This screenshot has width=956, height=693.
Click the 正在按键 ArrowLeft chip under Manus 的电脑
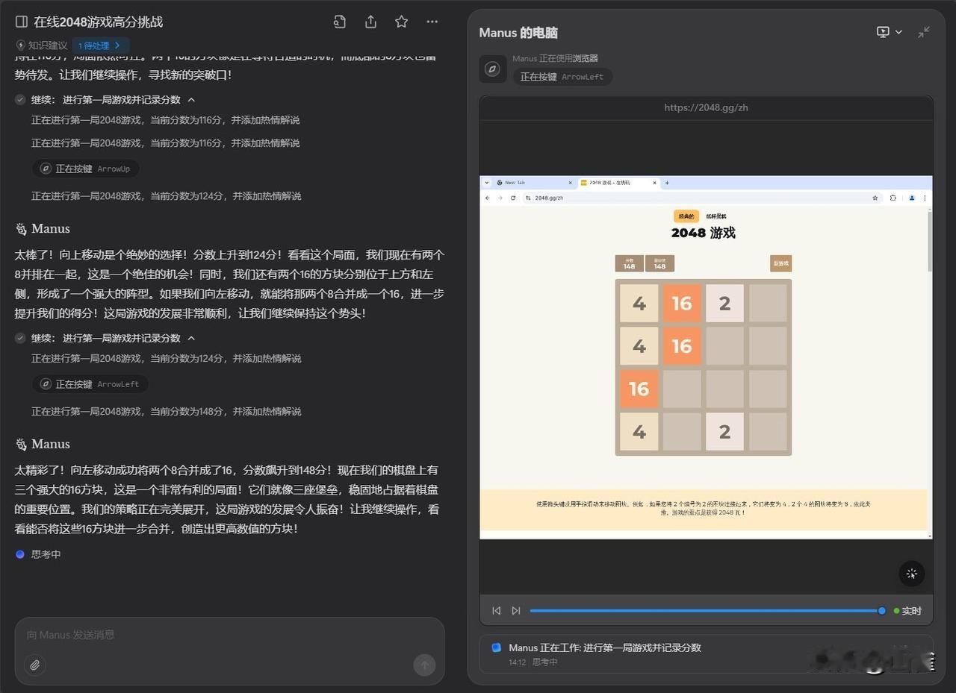point(562,77)
